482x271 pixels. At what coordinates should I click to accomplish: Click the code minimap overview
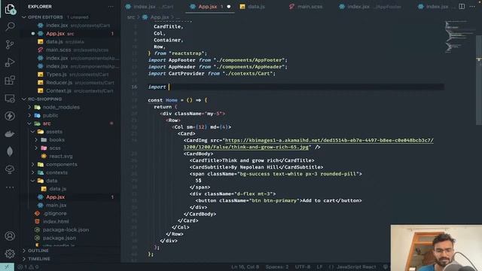459,37
